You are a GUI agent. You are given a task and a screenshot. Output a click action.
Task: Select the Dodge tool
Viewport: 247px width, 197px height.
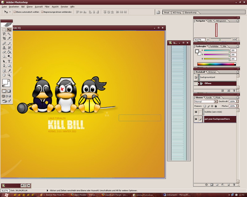point(9,56)
